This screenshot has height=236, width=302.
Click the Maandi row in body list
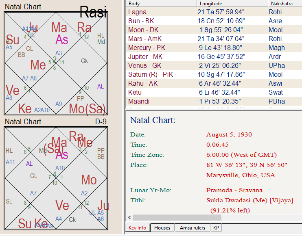(213, 101)
